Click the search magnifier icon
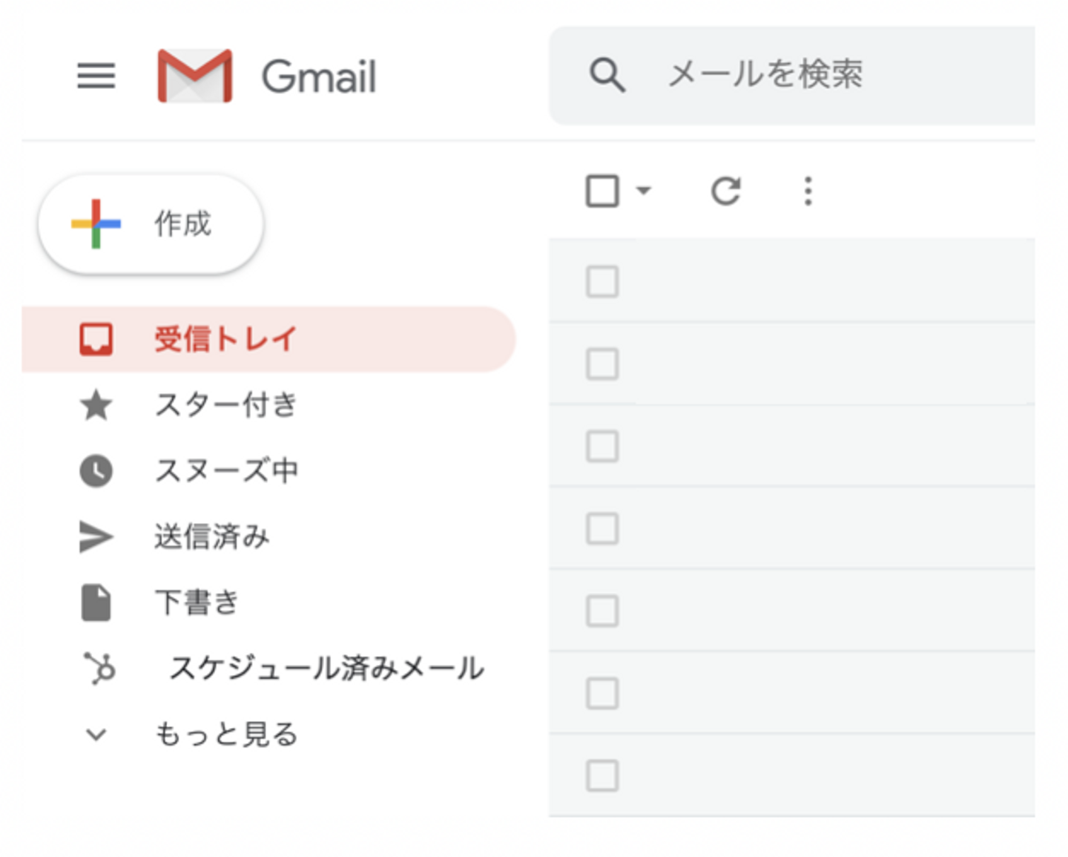 (607, 75)
